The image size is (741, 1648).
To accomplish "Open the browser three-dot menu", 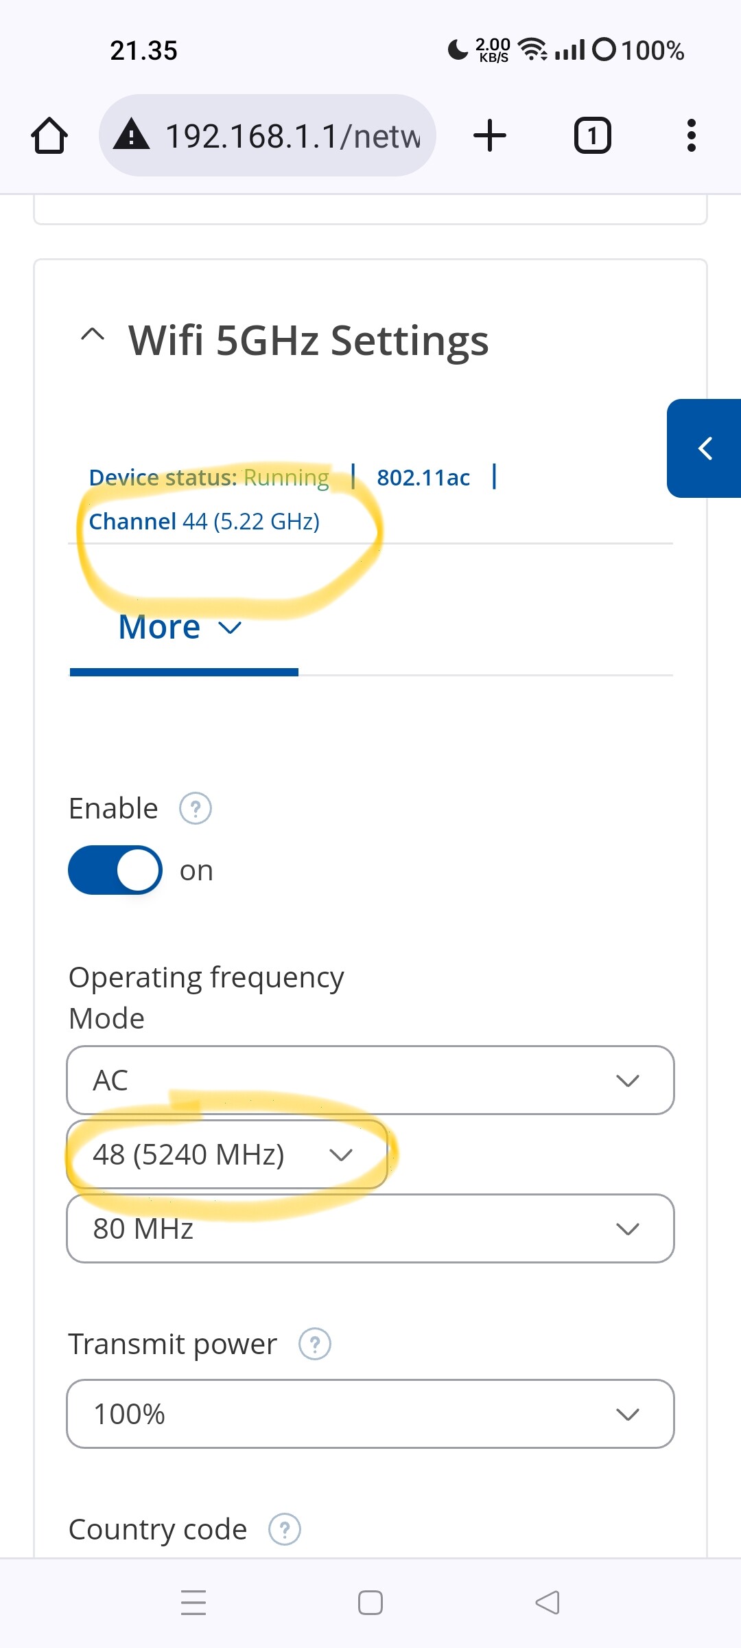I will point(691,135).
